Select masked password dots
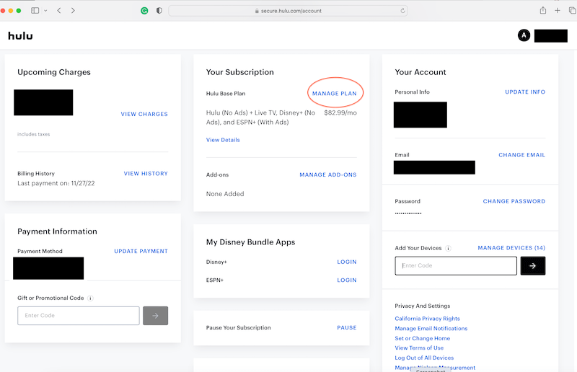The width and height of the screenshot is (577, 372). pyautogui.click(x=408, y=213)
